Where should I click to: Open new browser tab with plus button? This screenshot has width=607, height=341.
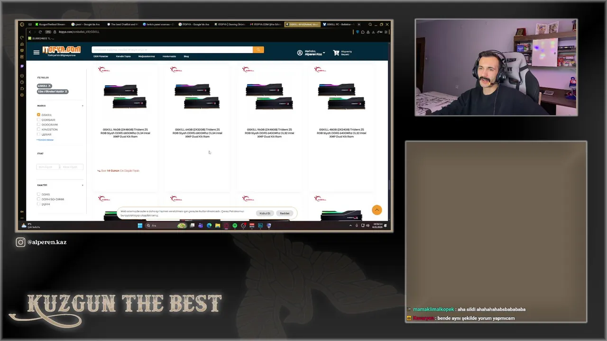[359, 24]
